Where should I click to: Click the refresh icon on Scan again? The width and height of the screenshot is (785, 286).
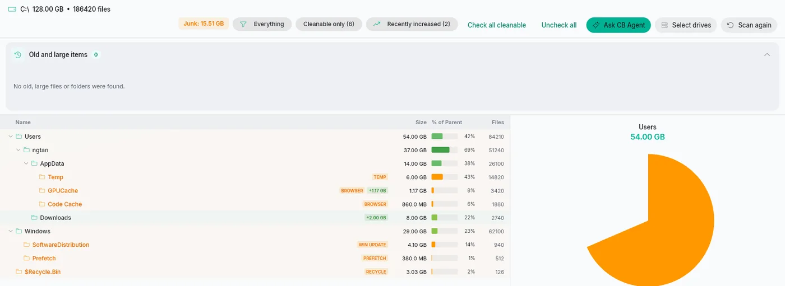pyautogui.click(x=731, y=25)
